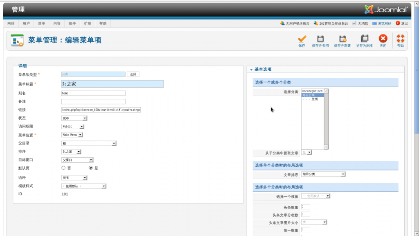The image size is (419, 236).
Task: Click Save & New icon
Action: 342,39
